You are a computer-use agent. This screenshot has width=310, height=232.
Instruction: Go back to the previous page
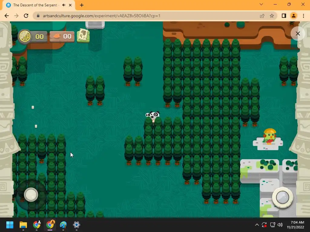[7, 16]
